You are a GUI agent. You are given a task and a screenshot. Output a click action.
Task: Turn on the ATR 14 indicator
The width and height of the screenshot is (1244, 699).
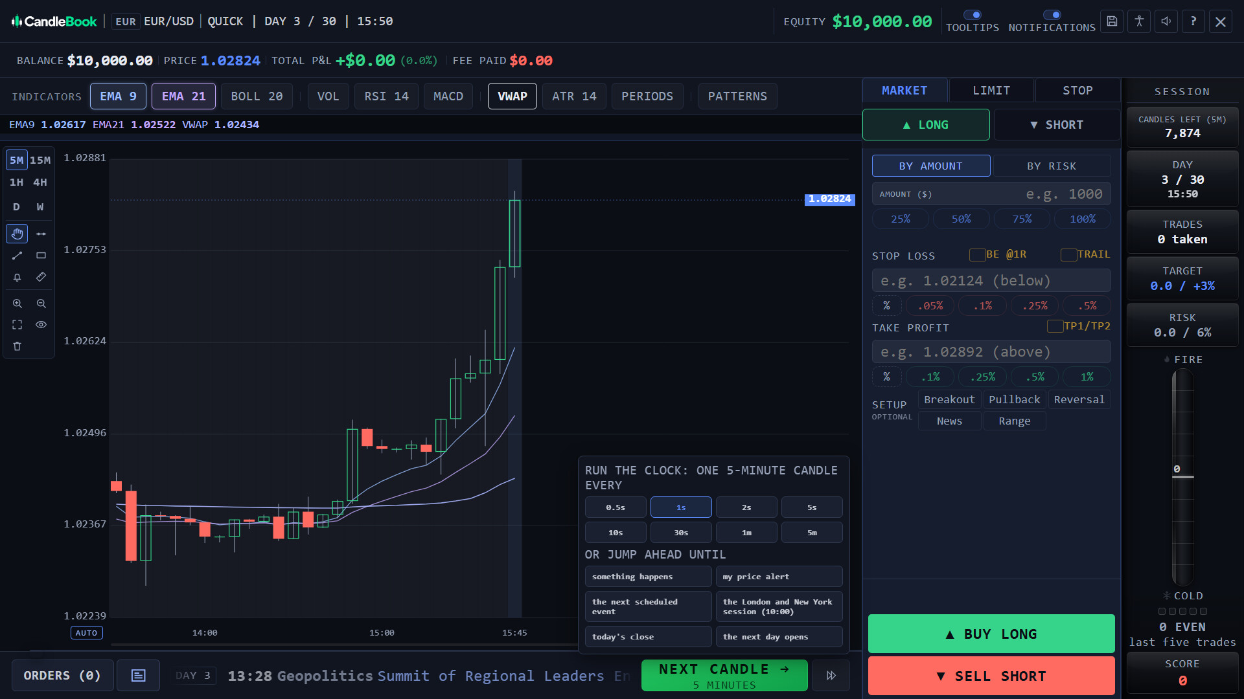click(x=574, y=96)
